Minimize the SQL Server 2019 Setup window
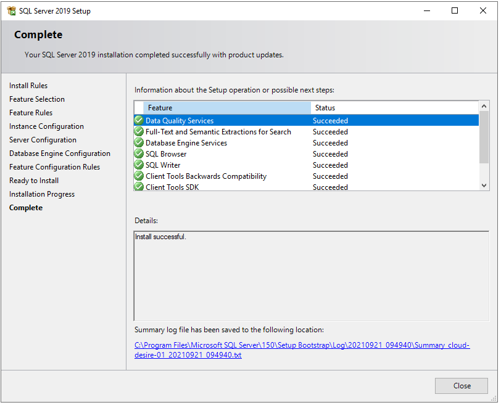Viewport: 501px width, 405px height. pyautogui.click(x=427, y=11)
